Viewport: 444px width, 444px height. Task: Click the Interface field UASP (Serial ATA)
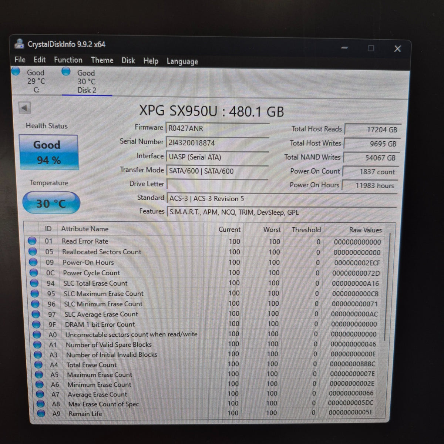(x=217, y=157)
